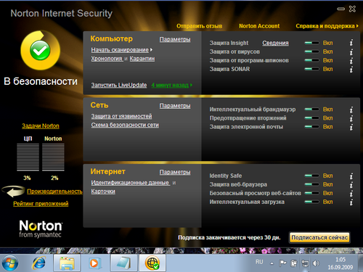Open Windows Media Player taskbar icon
363x272 pixels.
pos(94,263)
